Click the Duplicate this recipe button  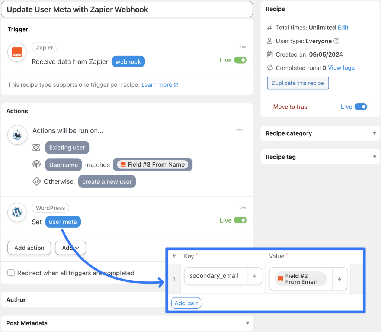point(298,83)
